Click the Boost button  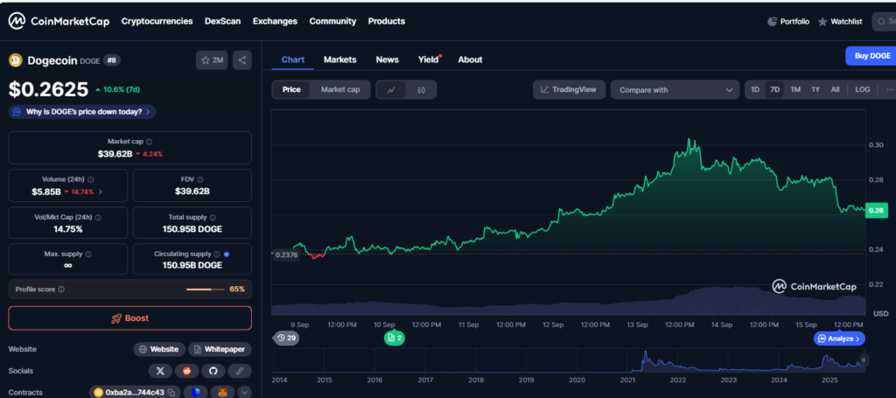pyautogui.click(x=129, y=318)
